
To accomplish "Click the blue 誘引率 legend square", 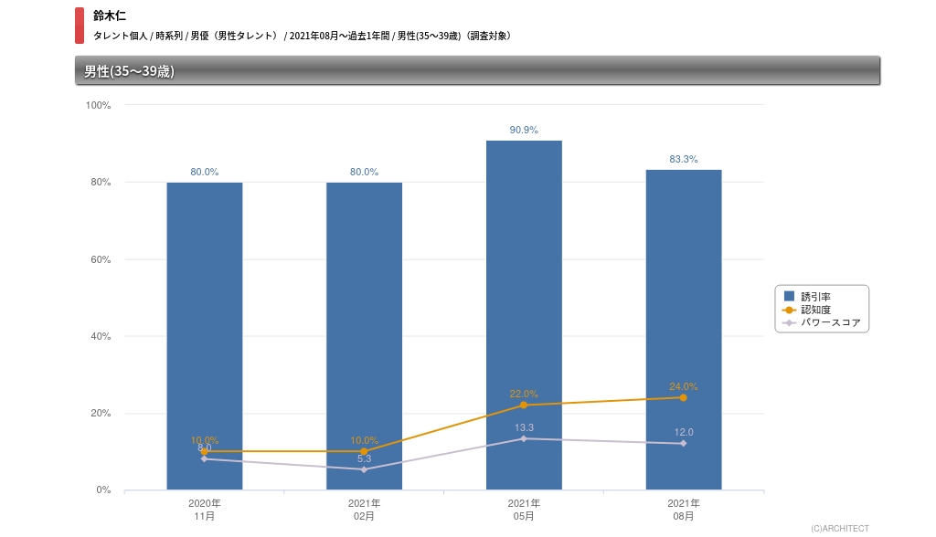I will click(x=790, y=297).
